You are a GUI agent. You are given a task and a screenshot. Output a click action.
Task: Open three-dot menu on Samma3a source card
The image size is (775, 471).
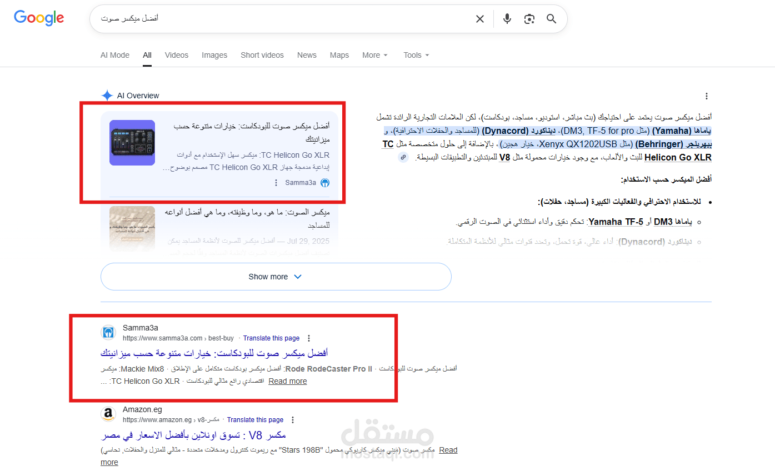276,183
